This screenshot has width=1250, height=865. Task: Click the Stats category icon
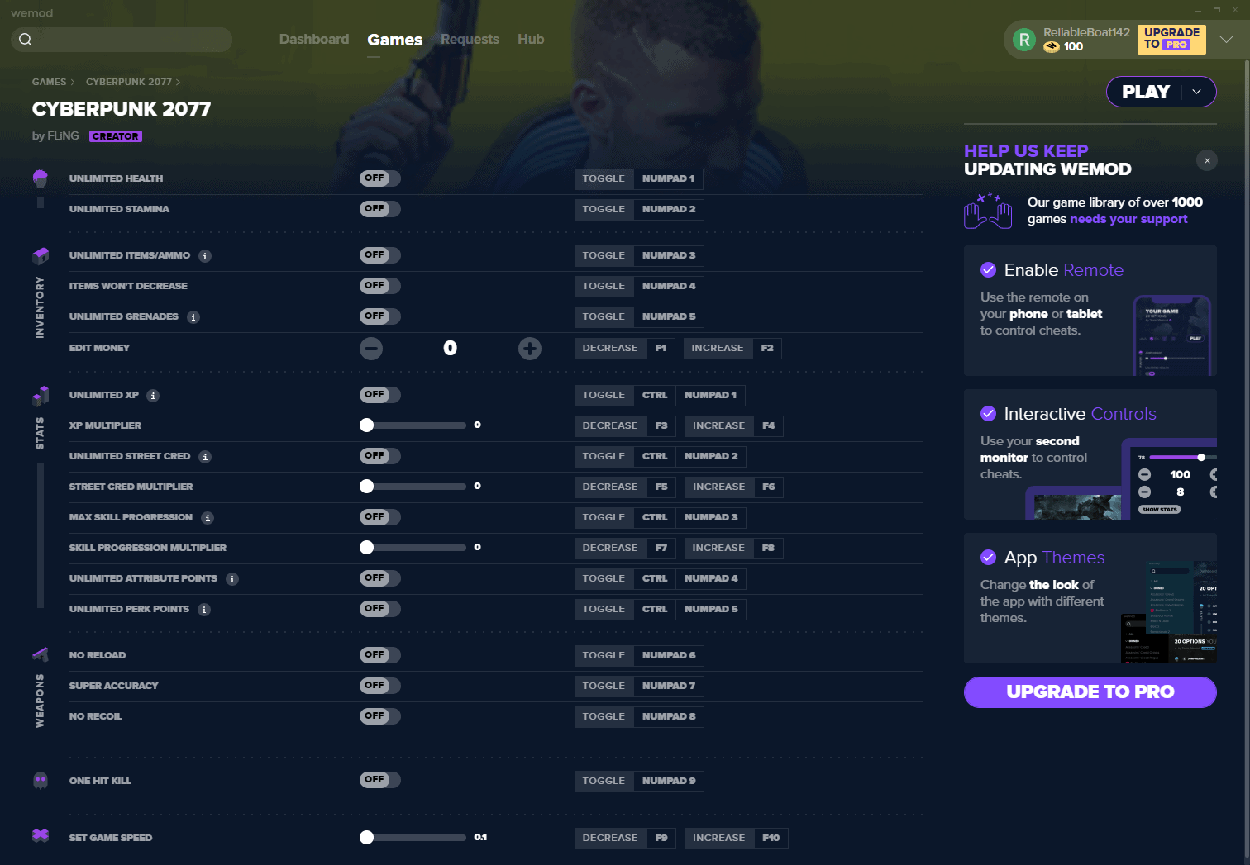[x=40, y=396]
